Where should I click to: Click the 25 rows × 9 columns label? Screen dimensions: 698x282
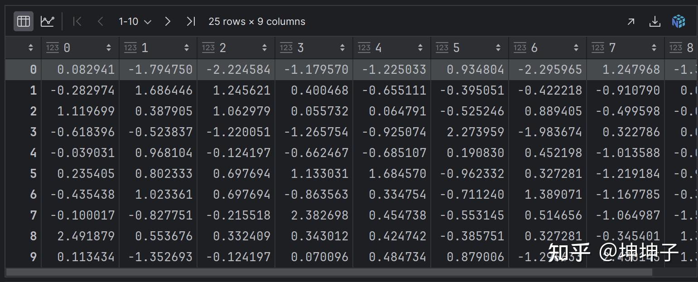[257, 21]
